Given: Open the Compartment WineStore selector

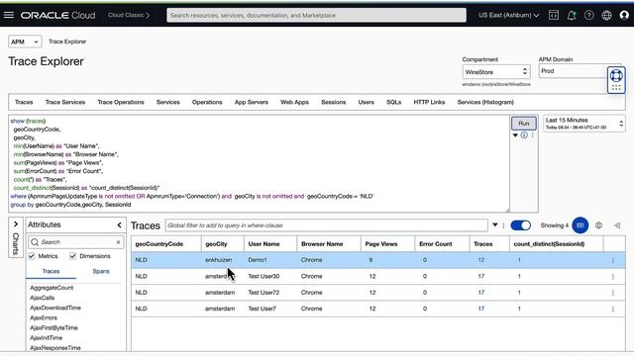Looking at the screenshot, I should (496, 72).
